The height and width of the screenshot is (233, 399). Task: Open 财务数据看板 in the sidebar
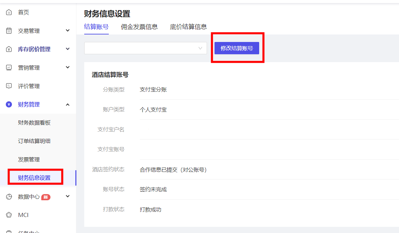pos(34,123)
